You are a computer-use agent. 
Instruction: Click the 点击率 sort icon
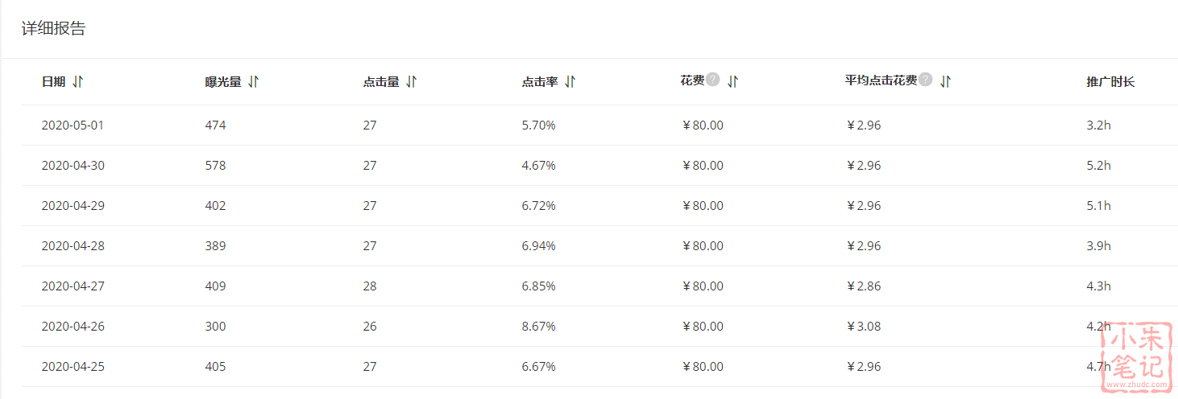(570, 81)
